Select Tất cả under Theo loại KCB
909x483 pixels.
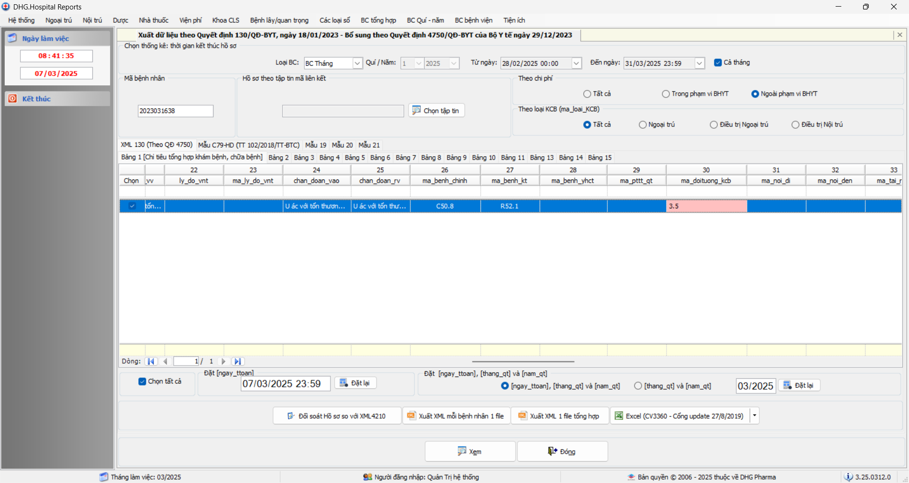click(587, 125)
